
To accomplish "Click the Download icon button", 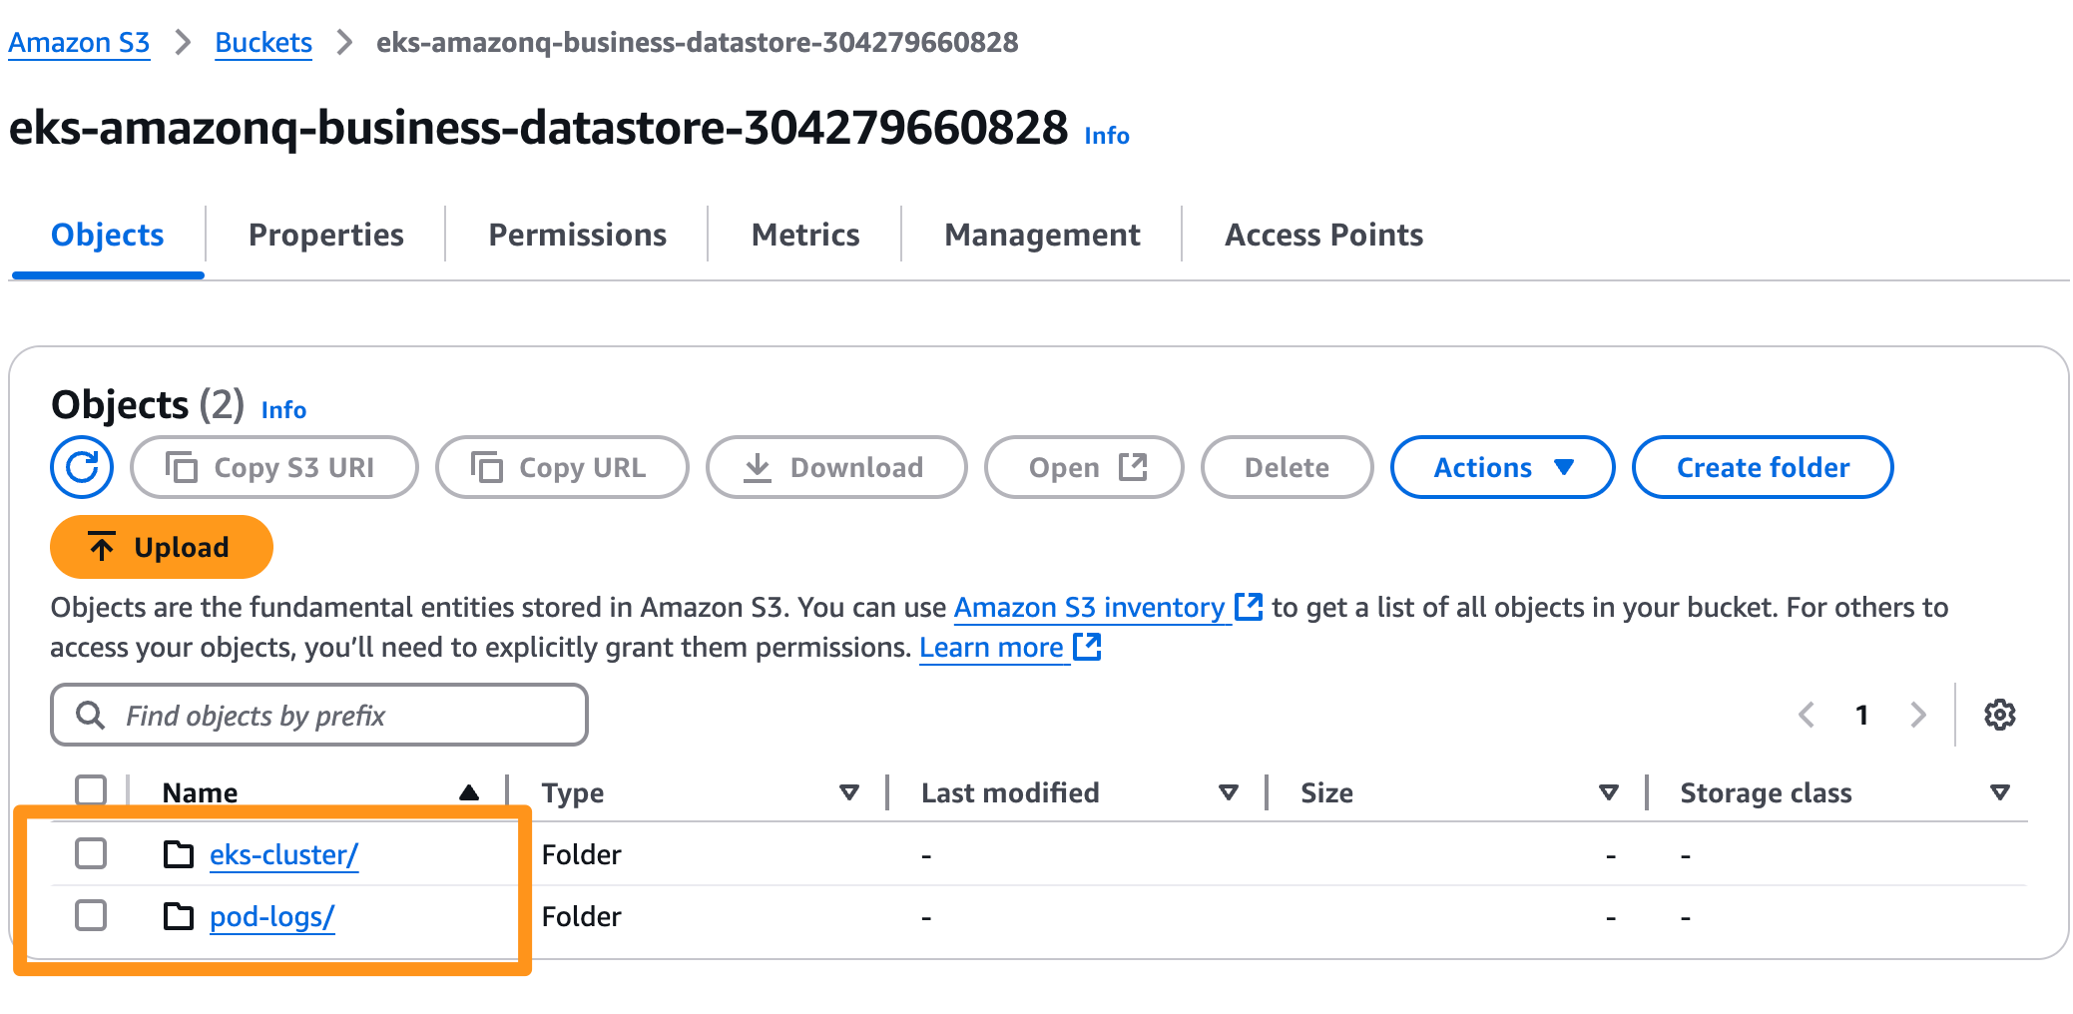I will [759, 466].
